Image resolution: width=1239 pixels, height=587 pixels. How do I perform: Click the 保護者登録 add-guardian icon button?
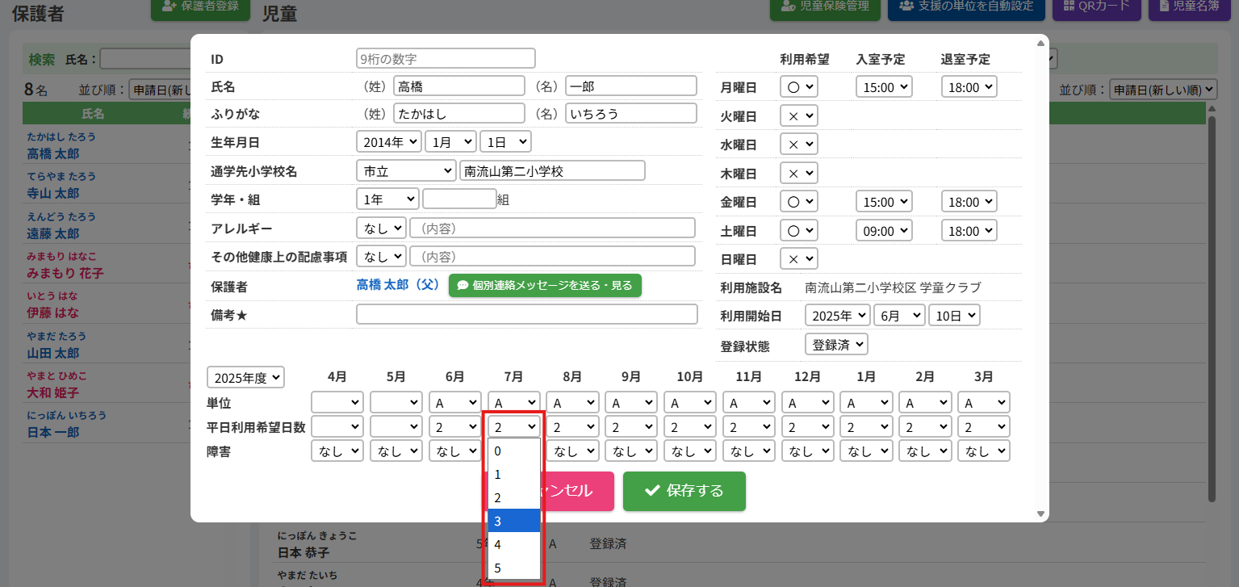tap(169, 6)
